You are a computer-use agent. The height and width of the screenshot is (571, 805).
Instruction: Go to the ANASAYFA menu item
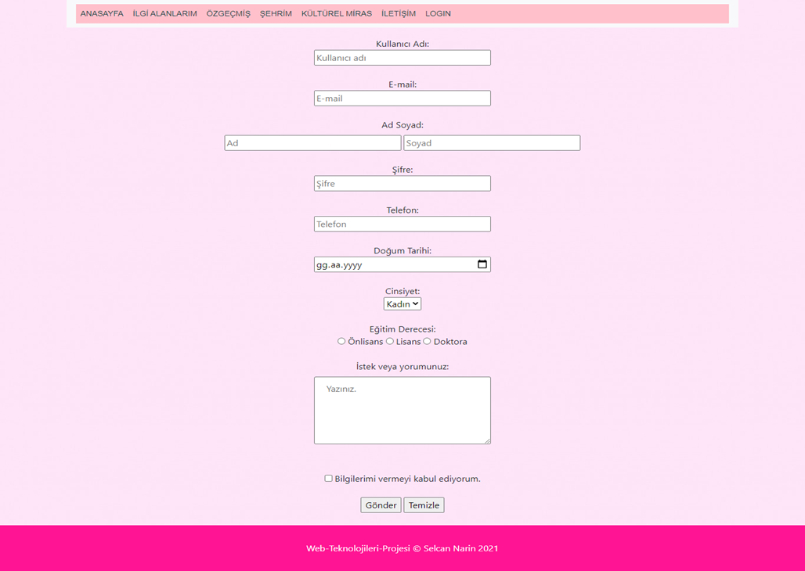pos(101,13)
